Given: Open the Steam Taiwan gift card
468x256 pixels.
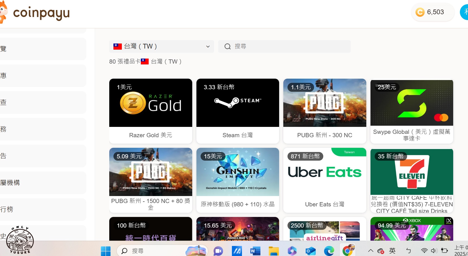Looking at the screenshot, I should click(x=237, y=111).
